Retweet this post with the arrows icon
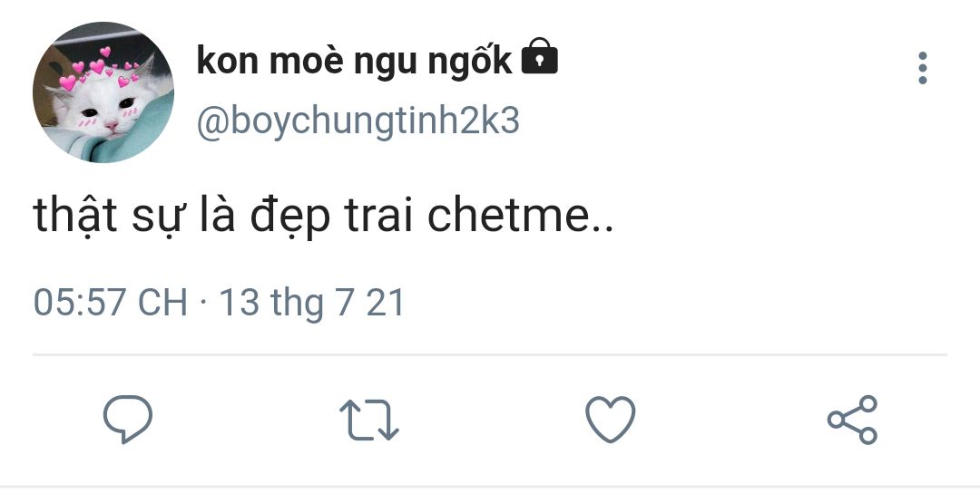The width and height of the screenshot is (980, 503). pos(368,420)
